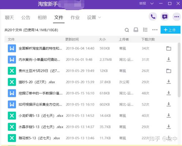Click the 举报 report link
The image size is (182, 146).
coord(142,4)
